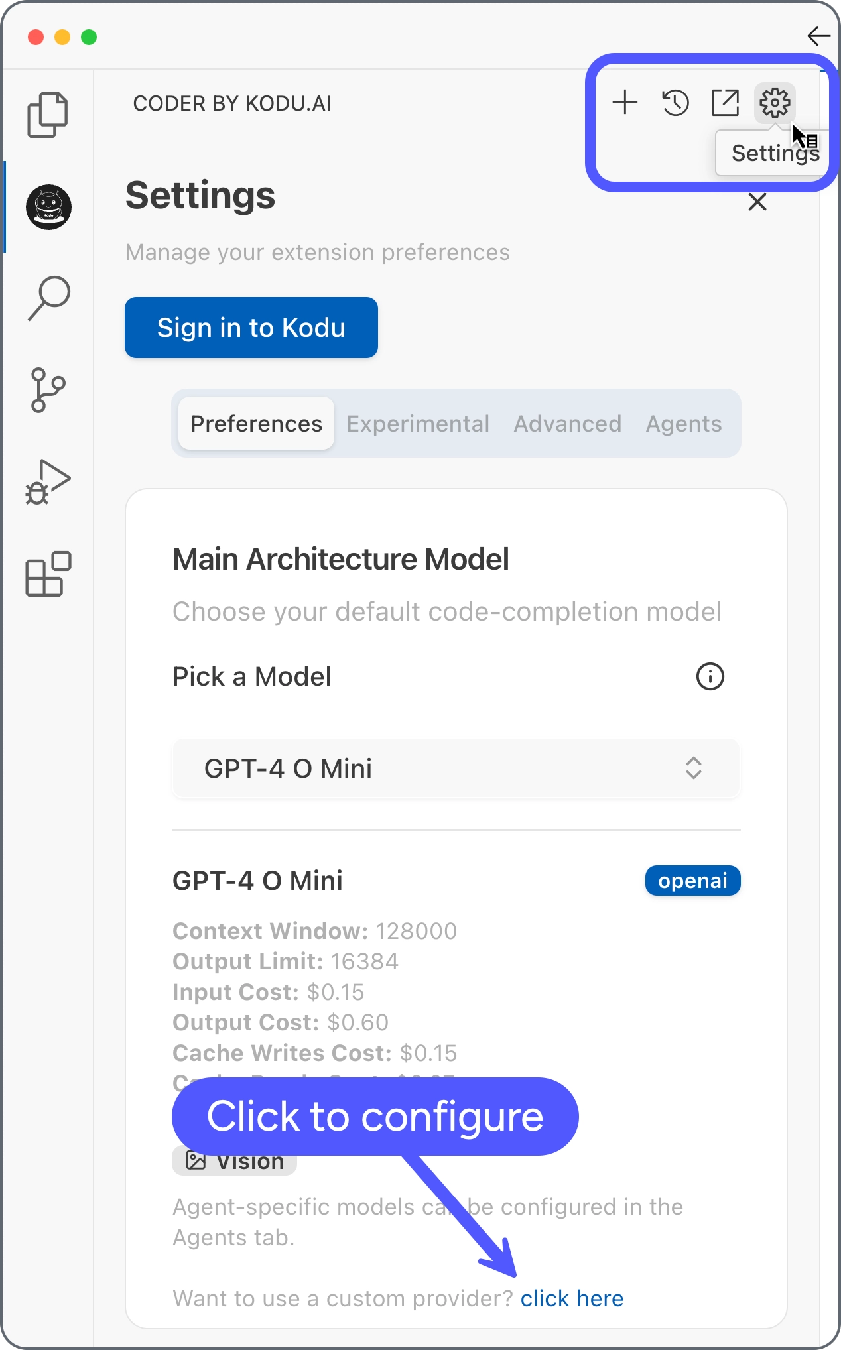
Task: Follow the "click here" custom provider link
Action: pos(572,1298)
